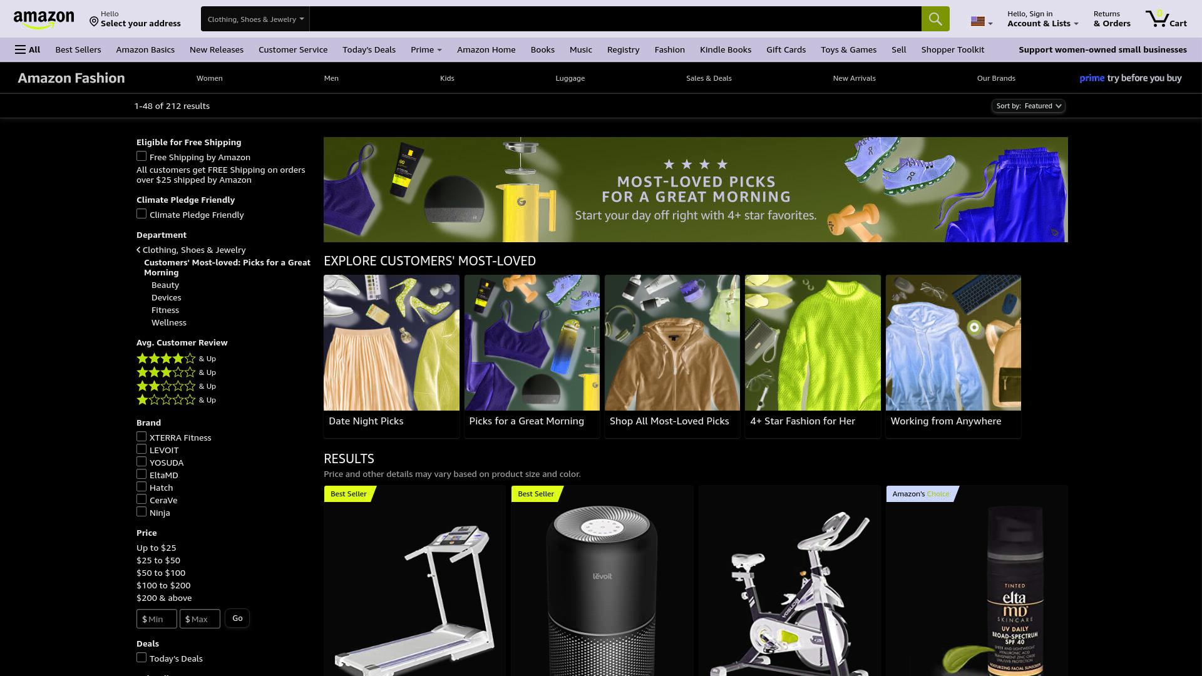Check Climate Pledge Friendly box
The height and width of the screenshot is (676, 1202).
pos(141,214)
